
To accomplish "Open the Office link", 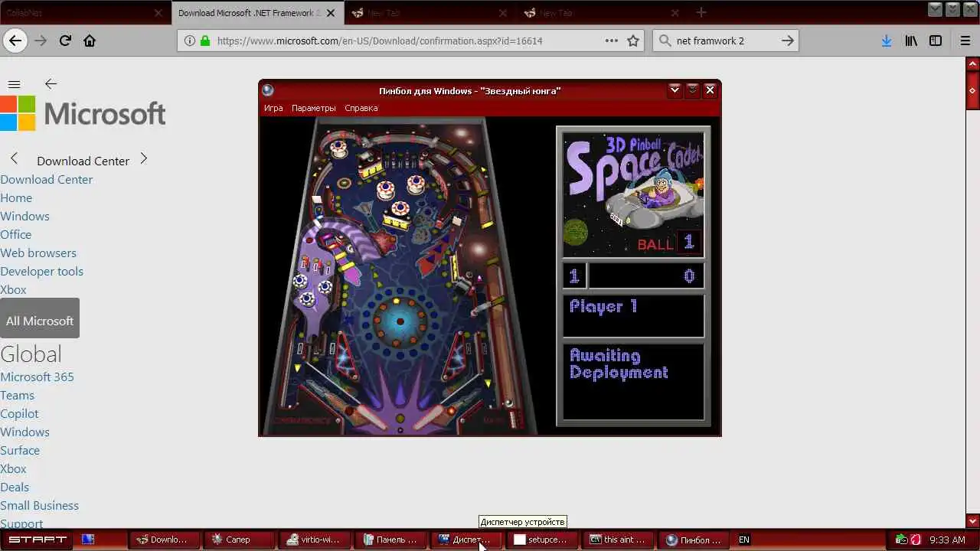I will coord(15,234).
